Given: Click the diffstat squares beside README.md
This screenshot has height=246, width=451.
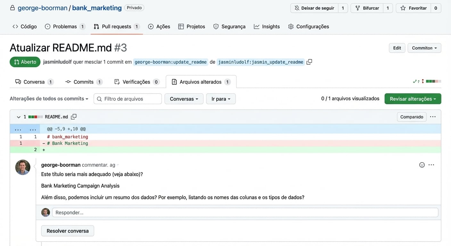Looking at the screenshot, I should click(36, 117).
